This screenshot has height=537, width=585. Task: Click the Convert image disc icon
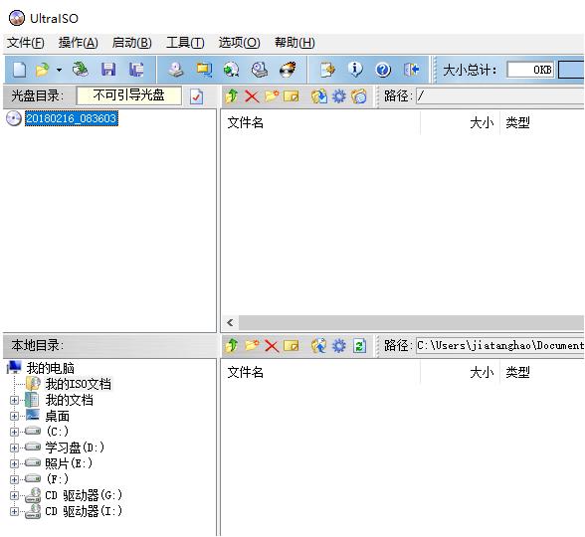[x=231, y=70]
